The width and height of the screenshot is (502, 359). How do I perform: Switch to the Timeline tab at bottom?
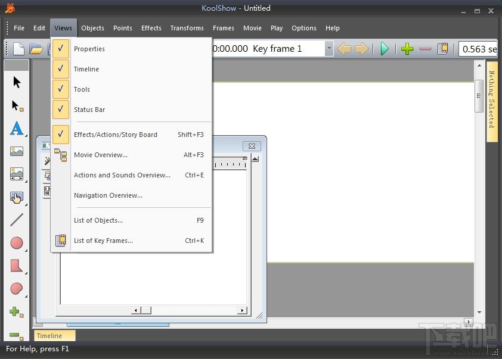[55, 336]
